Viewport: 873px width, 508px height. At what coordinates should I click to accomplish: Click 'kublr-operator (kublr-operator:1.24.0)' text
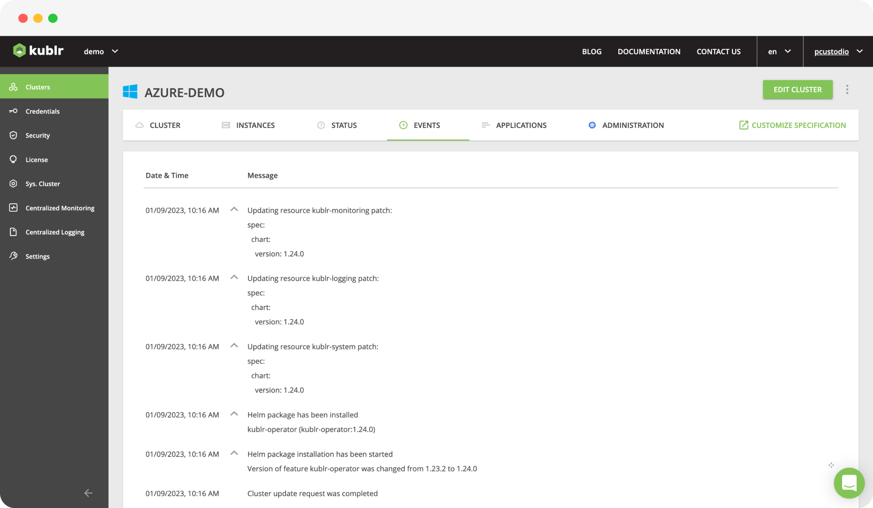tap(311, 429)
